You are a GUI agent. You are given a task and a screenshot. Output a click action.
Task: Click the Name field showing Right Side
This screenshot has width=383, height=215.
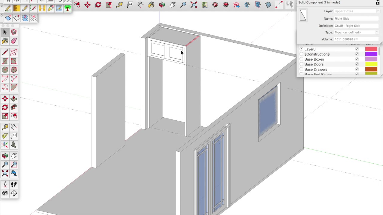tap(357, 19)
